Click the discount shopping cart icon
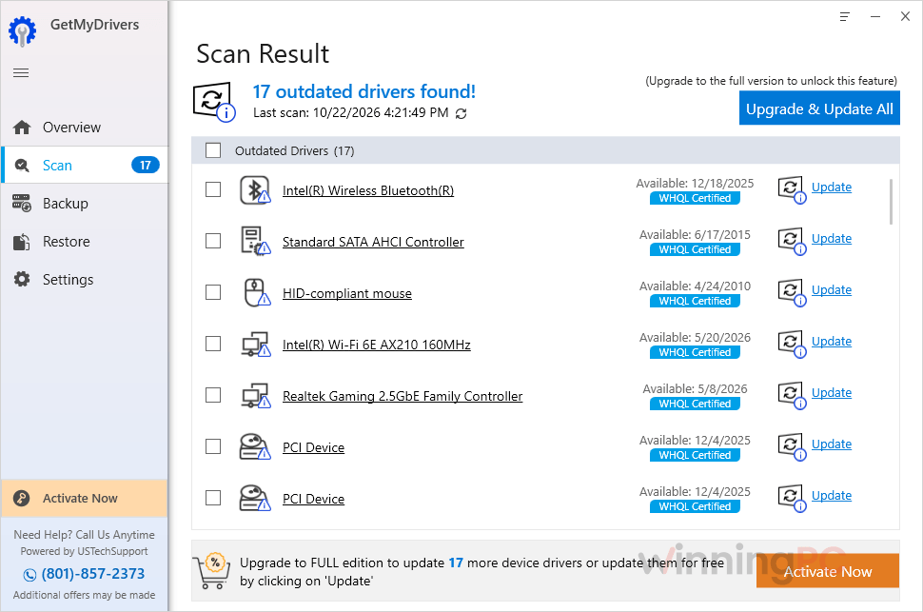 [212, 571]
